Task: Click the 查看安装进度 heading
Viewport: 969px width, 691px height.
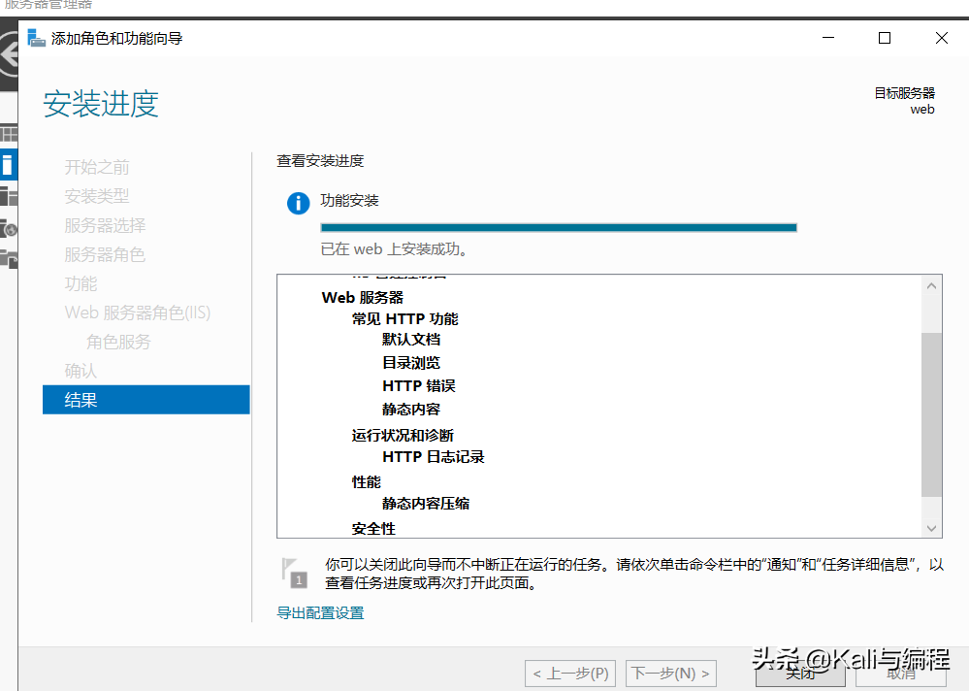Action: pos(320,161)
